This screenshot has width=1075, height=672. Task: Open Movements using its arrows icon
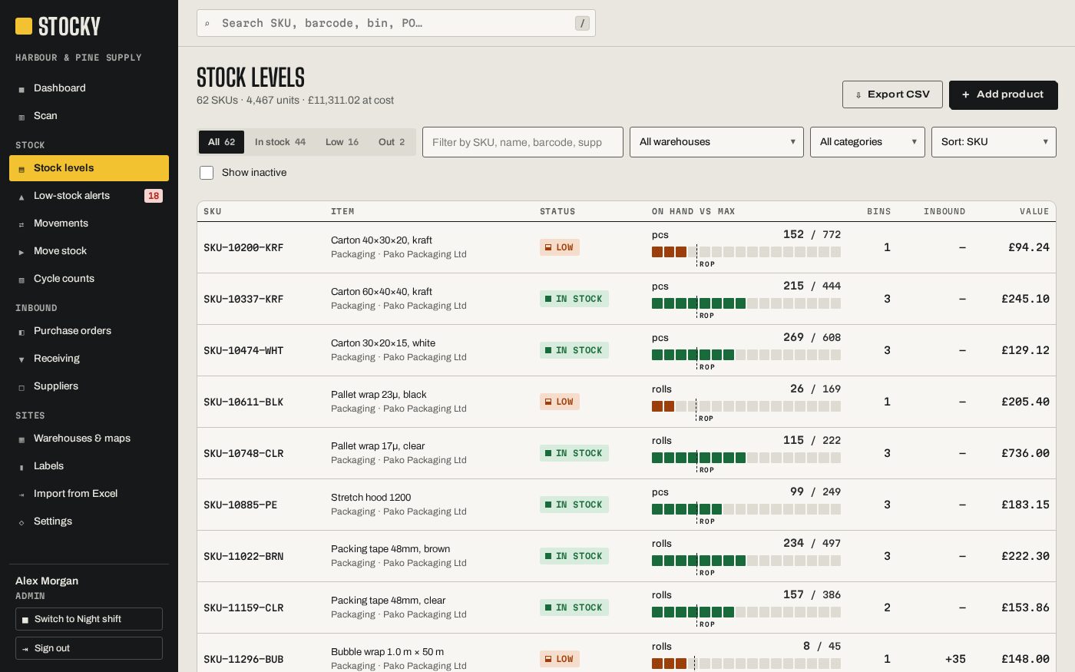(21, 224)
